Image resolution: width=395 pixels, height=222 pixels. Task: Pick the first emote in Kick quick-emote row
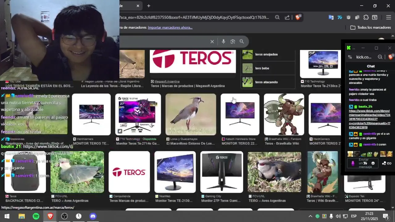[x=350, y=154]
